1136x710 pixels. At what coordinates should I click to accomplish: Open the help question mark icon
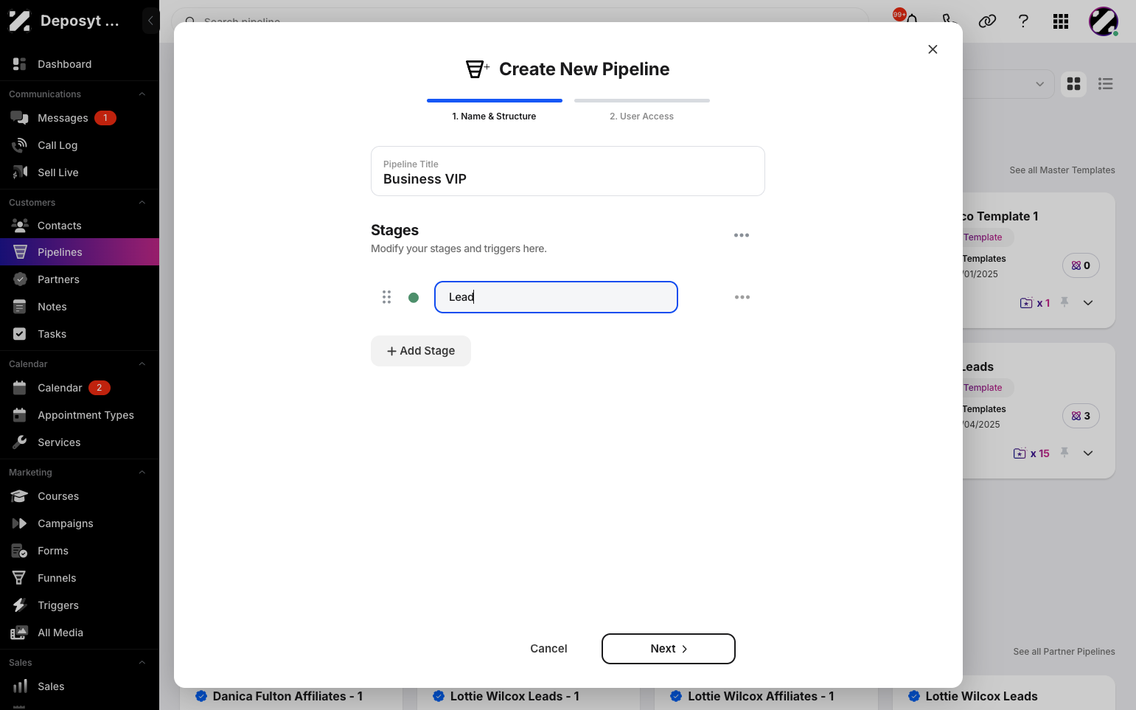(x=1023, y=21)
